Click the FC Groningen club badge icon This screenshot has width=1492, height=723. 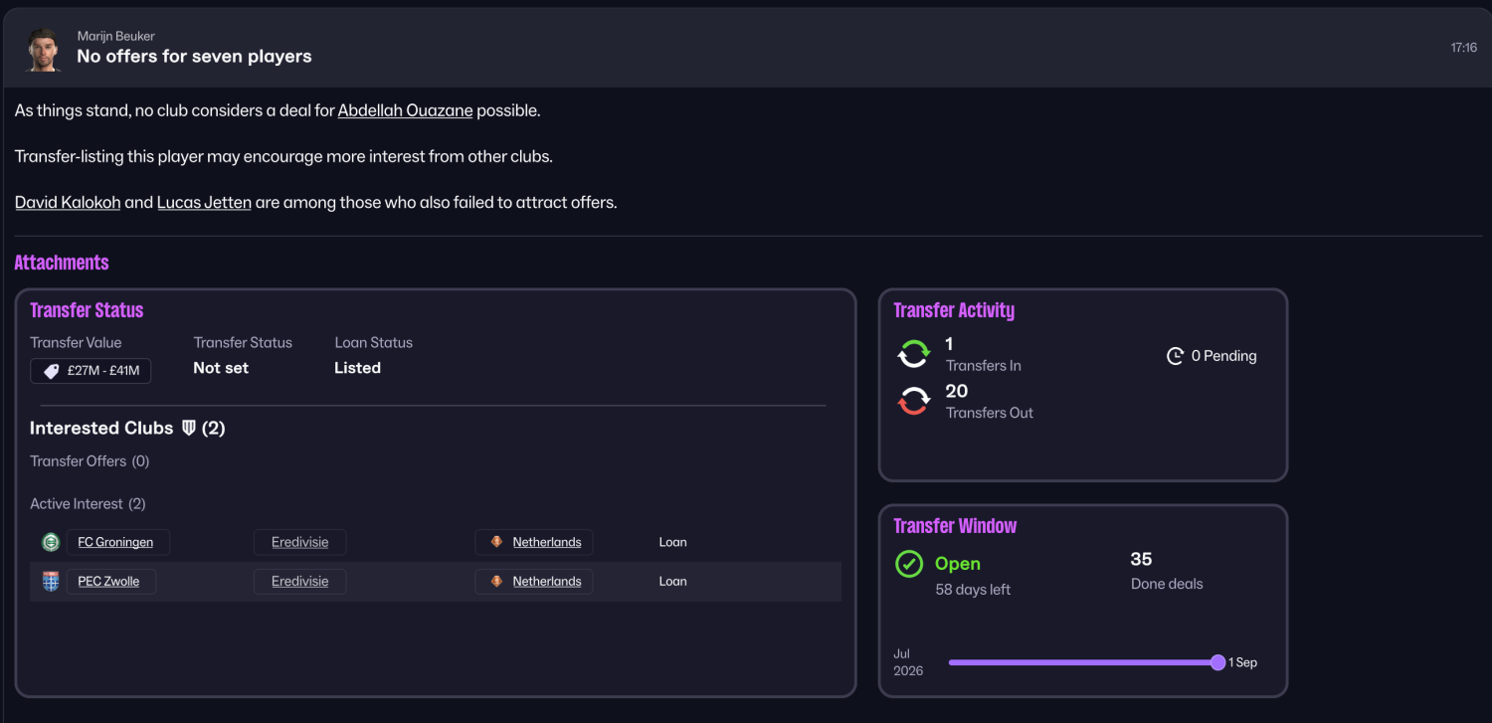tap(51, 542)
